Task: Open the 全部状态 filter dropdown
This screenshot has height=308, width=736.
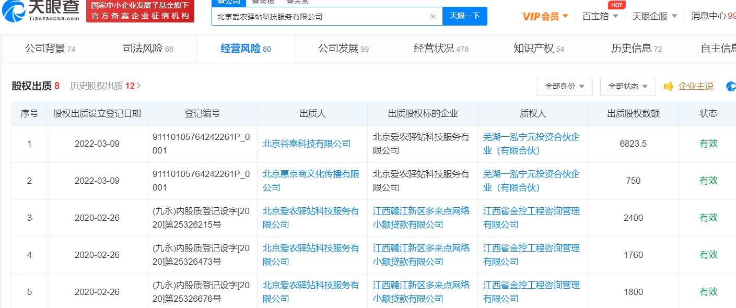Action: [628, 87]
